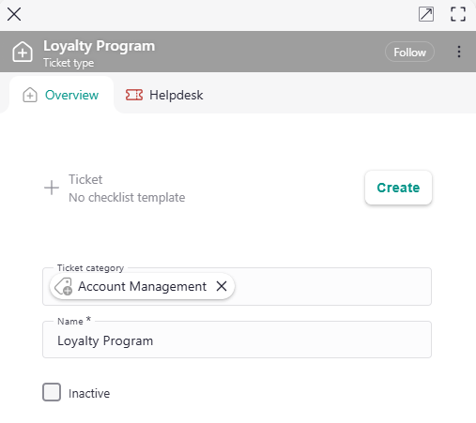Open record in new window icon
The height and width of the screenshot is (423, 476).
[426, 14]
